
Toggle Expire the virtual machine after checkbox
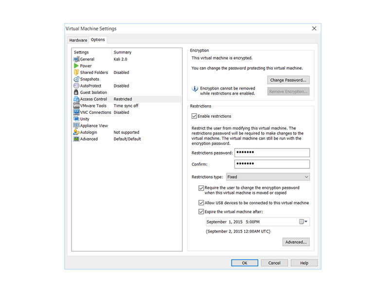[201, 212]
